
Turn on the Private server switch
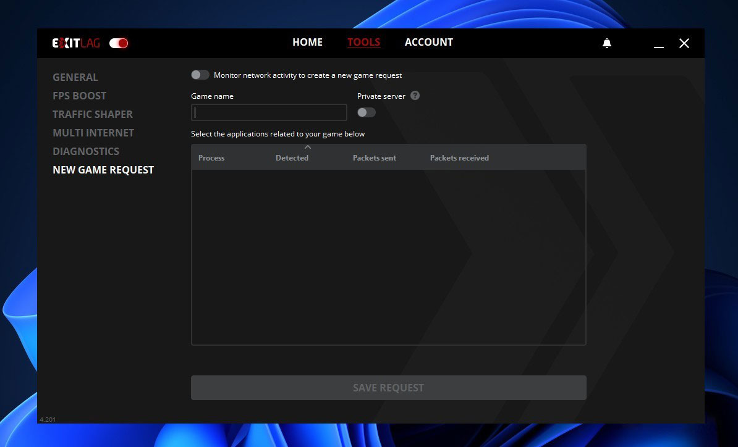[366, 112]
